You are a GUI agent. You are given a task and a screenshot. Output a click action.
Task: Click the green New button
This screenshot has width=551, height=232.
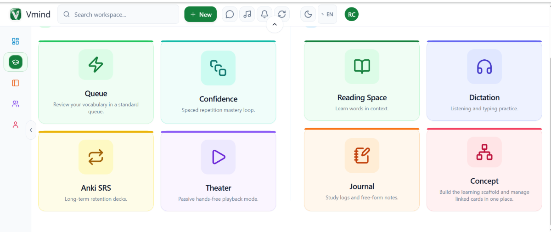pyautogui.click(x=201, y=14)
